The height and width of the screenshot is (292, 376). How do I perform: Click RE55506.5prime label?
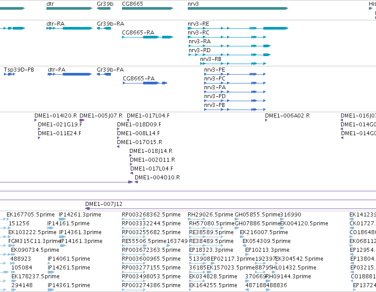tap(144, 241)
